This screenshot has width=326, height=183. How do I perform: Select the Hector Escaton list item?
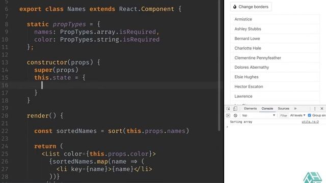[x=275, y=86]
